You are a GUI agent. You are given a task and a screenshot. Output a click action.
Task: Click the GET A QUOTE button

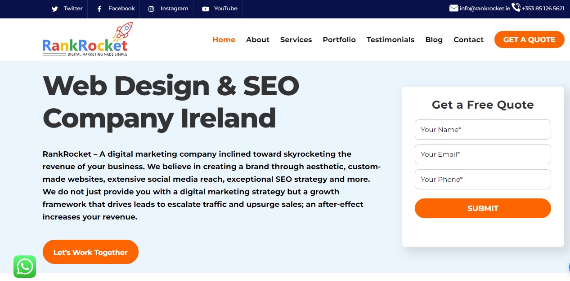[x=530, y=40]
